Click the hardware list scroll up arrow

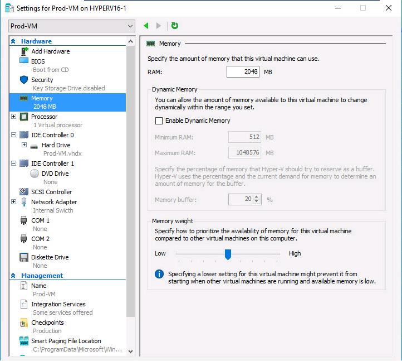tap(130, 41)
